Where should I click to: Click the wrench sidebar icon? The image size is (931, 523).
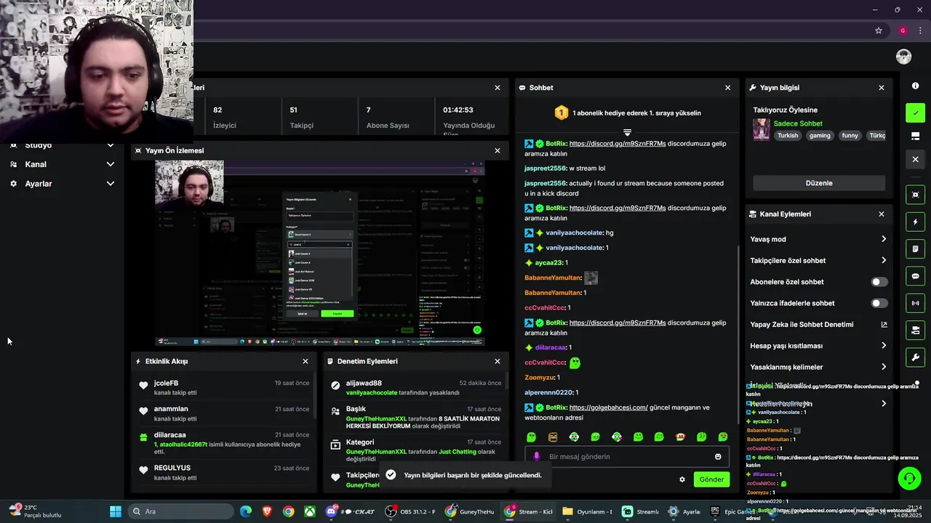tap(915, 357)
